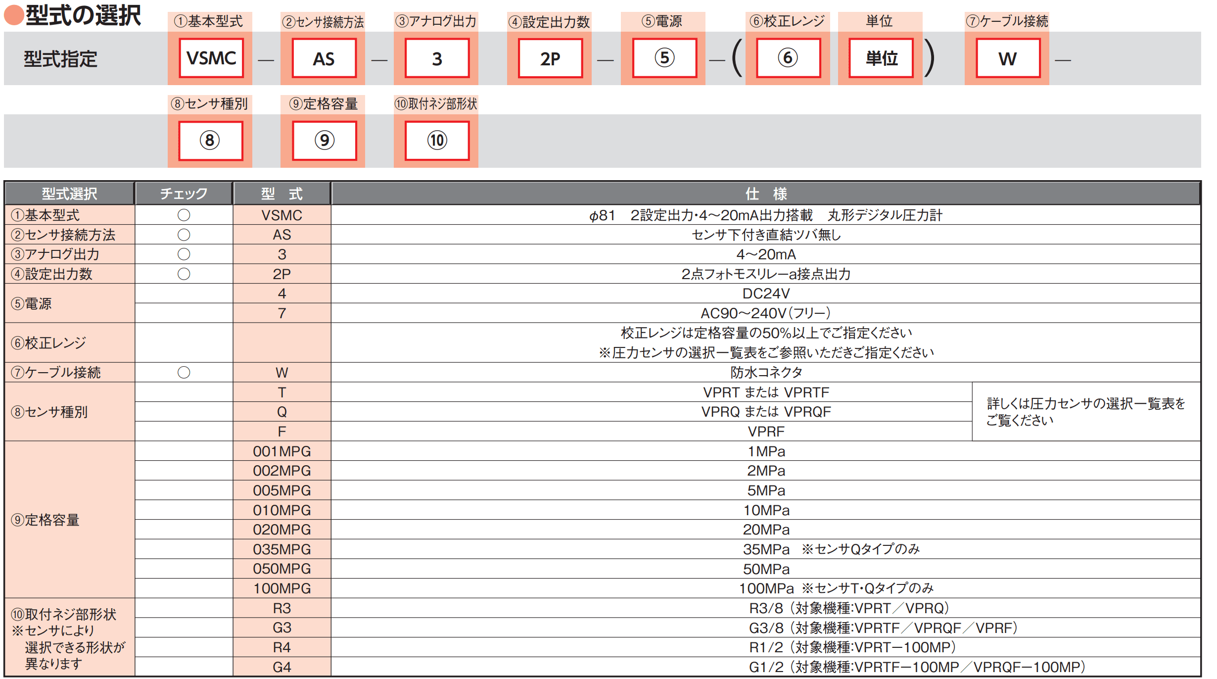
Task: Select the ⑧センサ種別 row label
Action: point(70,412)
